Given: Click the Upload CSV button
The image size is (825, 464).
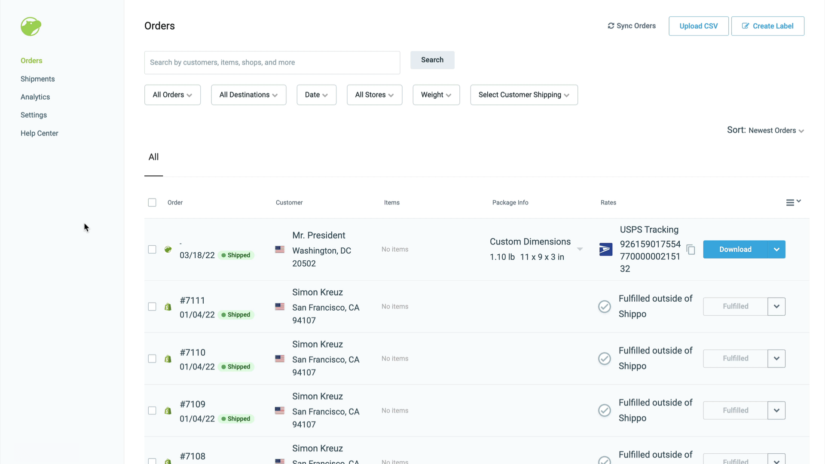Looking at the screenshot, I should click(x=699, y=25).
